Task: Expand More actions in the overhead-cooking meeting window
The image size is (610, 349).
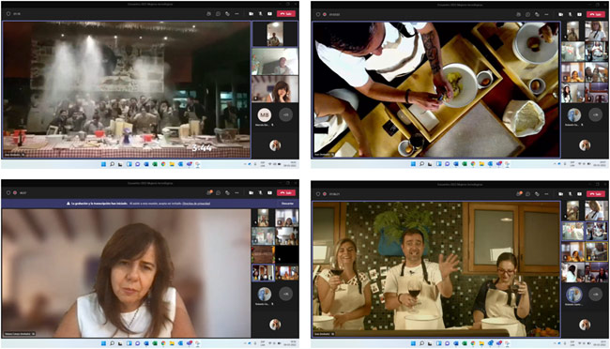Action: pos(546,14)
